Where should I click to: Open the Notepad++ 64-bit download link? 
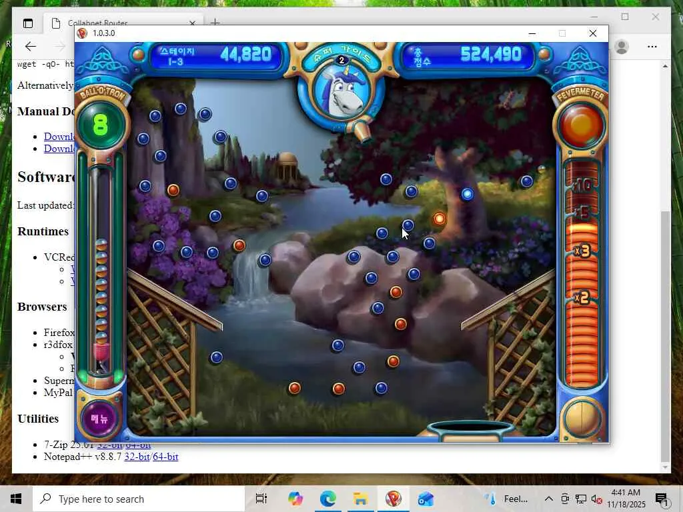[165, 457]
